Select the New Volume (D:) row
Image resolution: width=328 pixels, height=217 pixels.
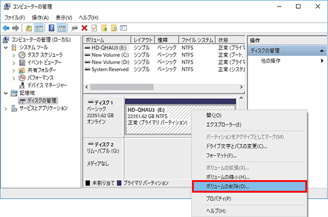tap(164, 62)
